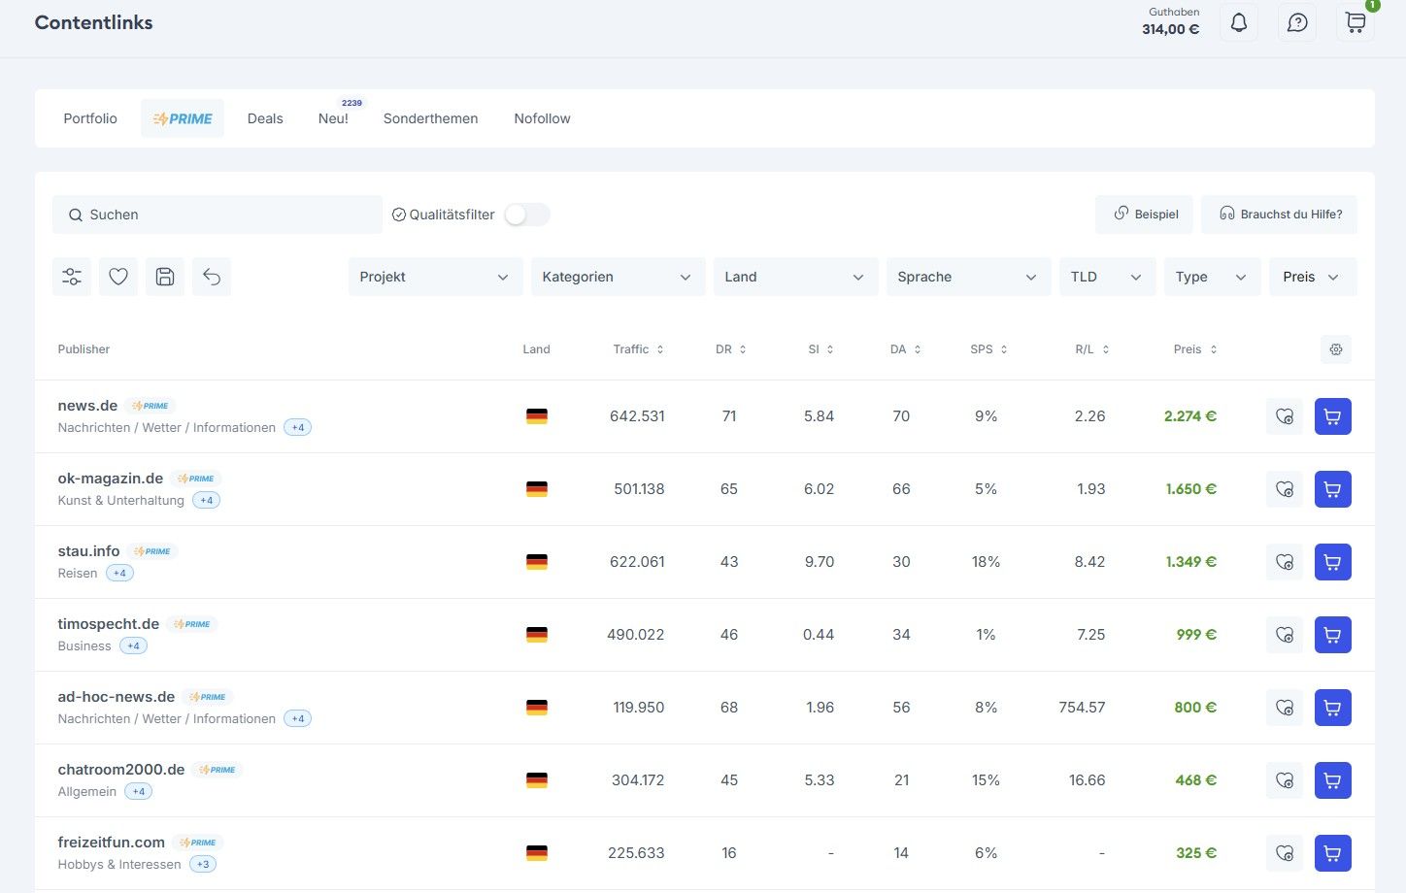Expand the Kategorien dropdown
Viewport: 1406px width, 893px height.
click(617, 277)
